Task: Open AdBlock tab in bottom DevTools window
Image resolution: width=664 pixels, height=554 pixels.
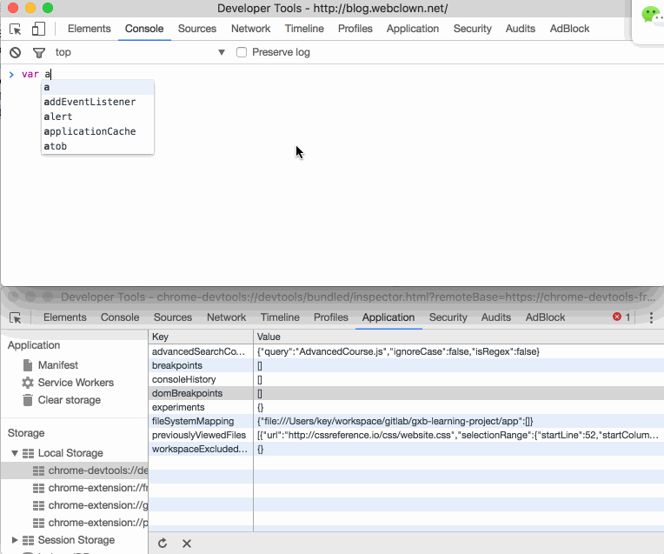Action: click(x=546, y=317)
